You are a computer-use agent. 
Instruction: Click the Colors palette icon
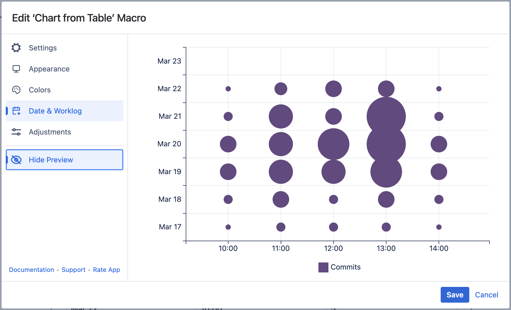[16, 90]
